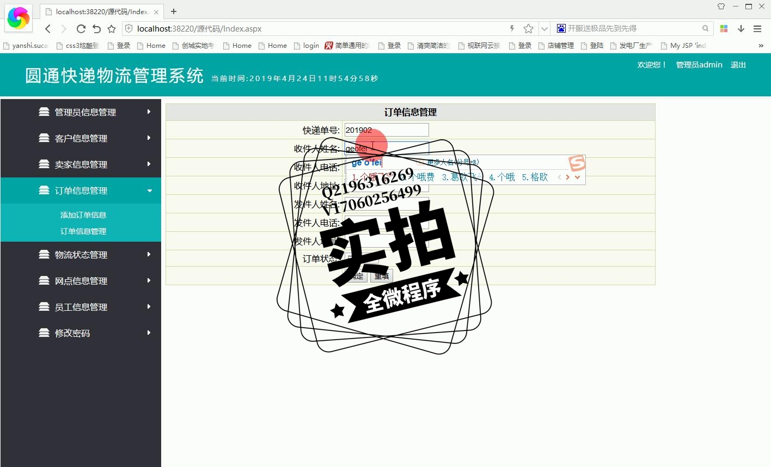Open 订单信息管理 submenu item
Screen dimensions: 771x467
[83, 231]
